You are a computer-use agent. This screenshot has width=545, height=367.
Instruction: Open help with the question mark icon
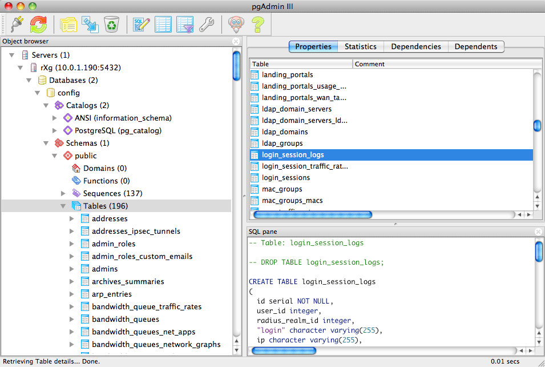[x=258, y=25]
